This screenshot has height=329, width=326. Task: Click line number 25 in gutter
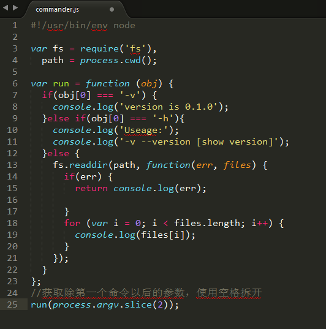(12, 304)
